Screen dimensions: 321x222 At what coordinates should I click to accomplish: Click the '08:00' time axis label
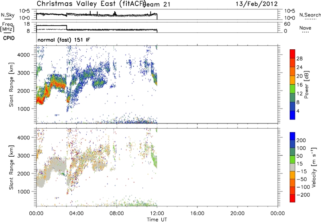117,214
